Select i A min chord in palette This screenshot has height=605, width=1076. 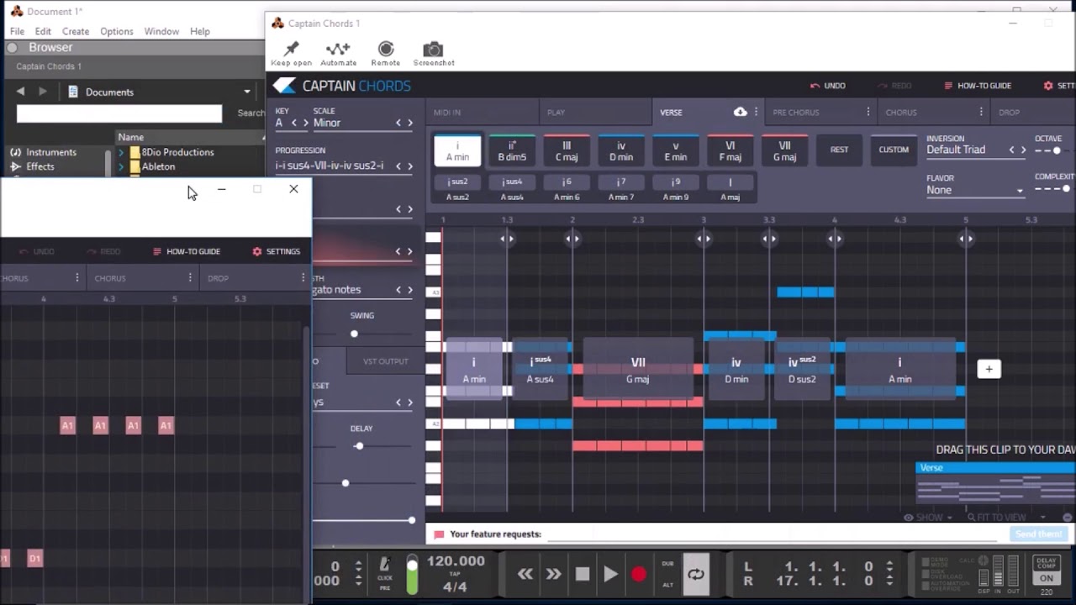click(457, 150)
